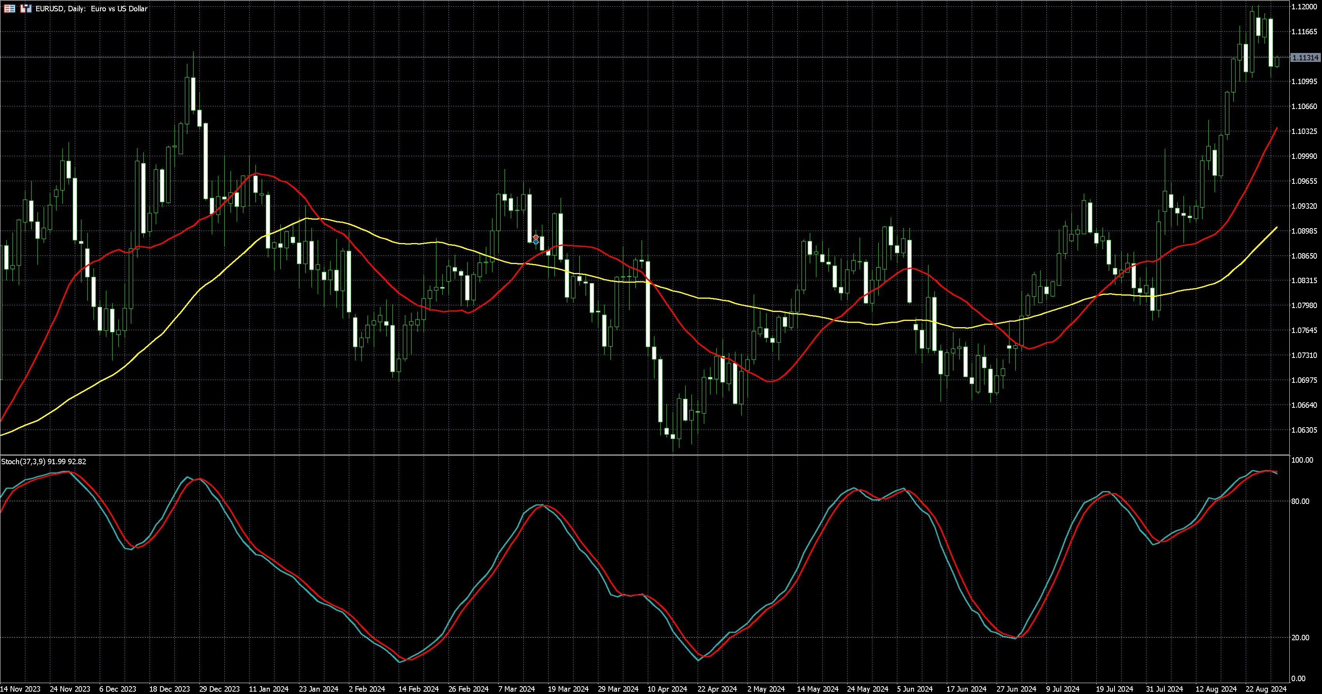This screenshot has height=694, width=1322.
Task: Click the 7 Mar 2024 date label
Action: click(516, 689)
